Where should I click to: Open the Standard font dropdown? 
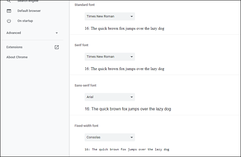tap(109, 17)
